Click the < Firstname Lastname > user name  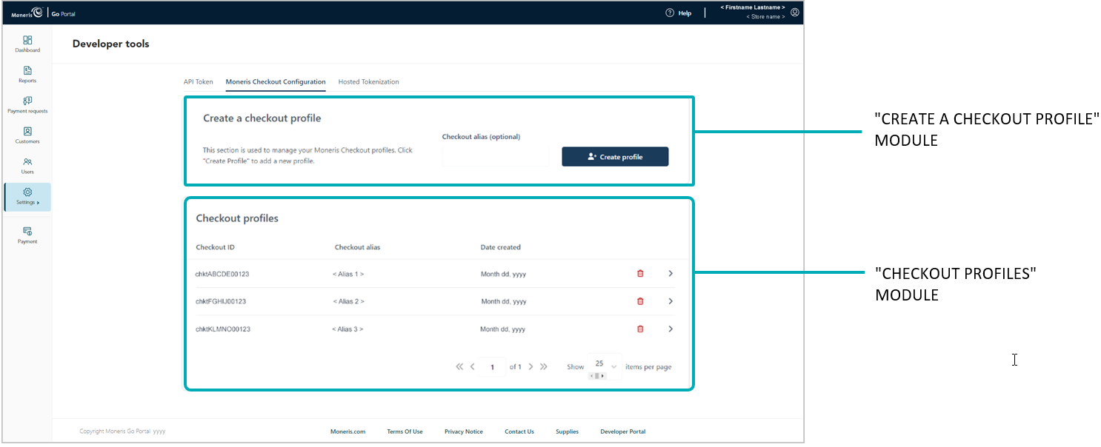753,7
